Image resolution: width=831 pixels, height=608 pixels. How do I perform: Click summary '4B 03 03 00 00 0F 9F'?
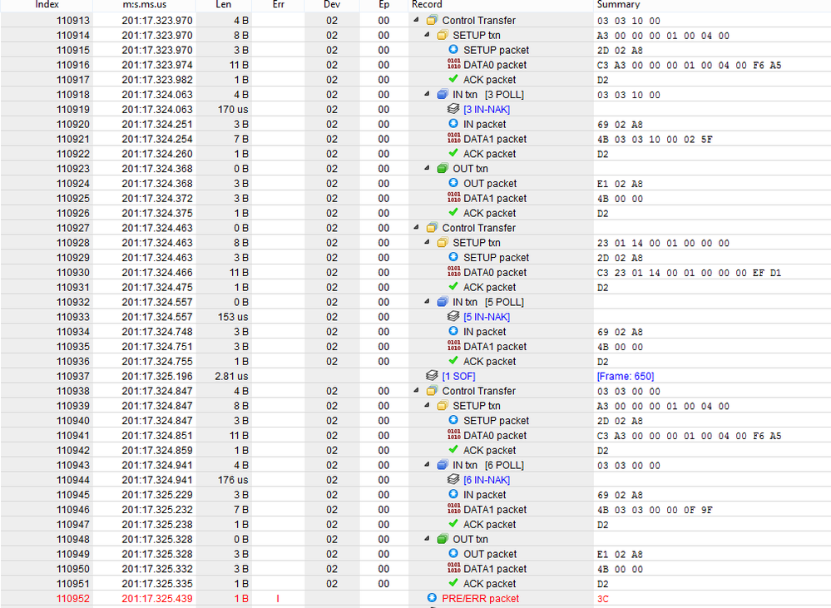pyautogui.click(x=655, y=509)
